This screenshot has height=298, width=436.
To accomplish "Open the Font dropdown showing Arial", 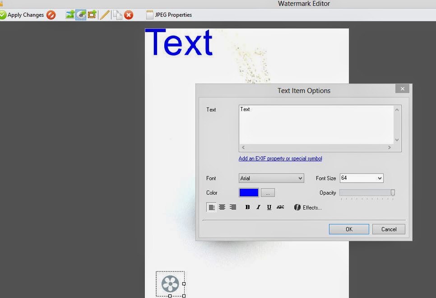I will click(x=271, y=178).
